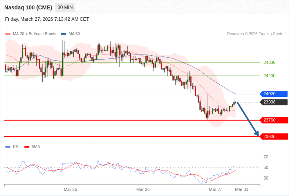Click the RSI legend label
Screen dimensions: 289x196
[x=16, y=147]
